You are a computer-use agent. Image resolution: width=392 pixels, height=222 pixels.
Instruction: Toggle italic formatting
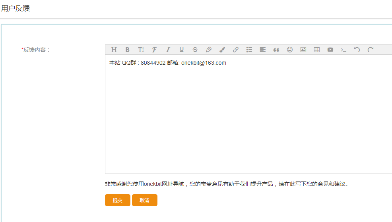[x=168, y=50]
